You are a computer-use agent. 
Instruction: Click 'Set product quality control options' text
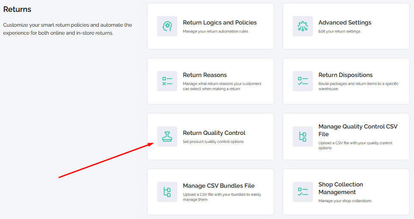coord(213,142)
